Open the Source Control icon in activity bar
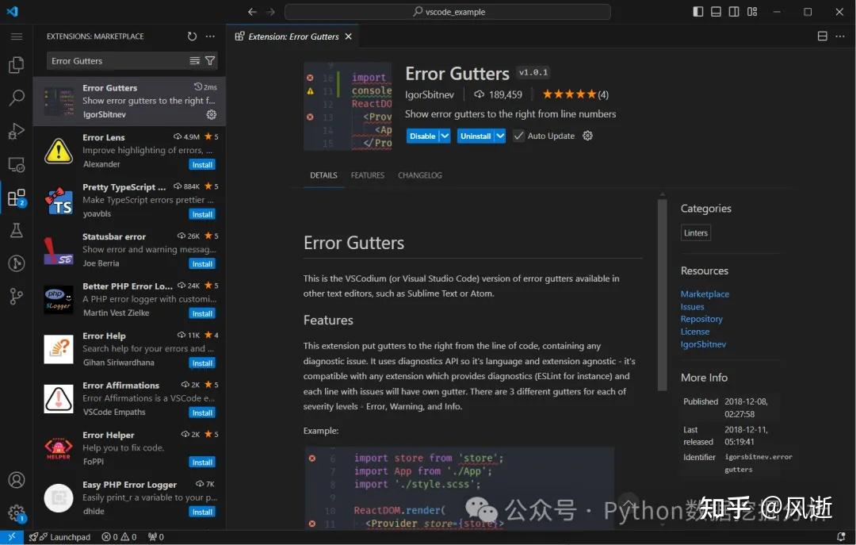 [x=16, y=297]
